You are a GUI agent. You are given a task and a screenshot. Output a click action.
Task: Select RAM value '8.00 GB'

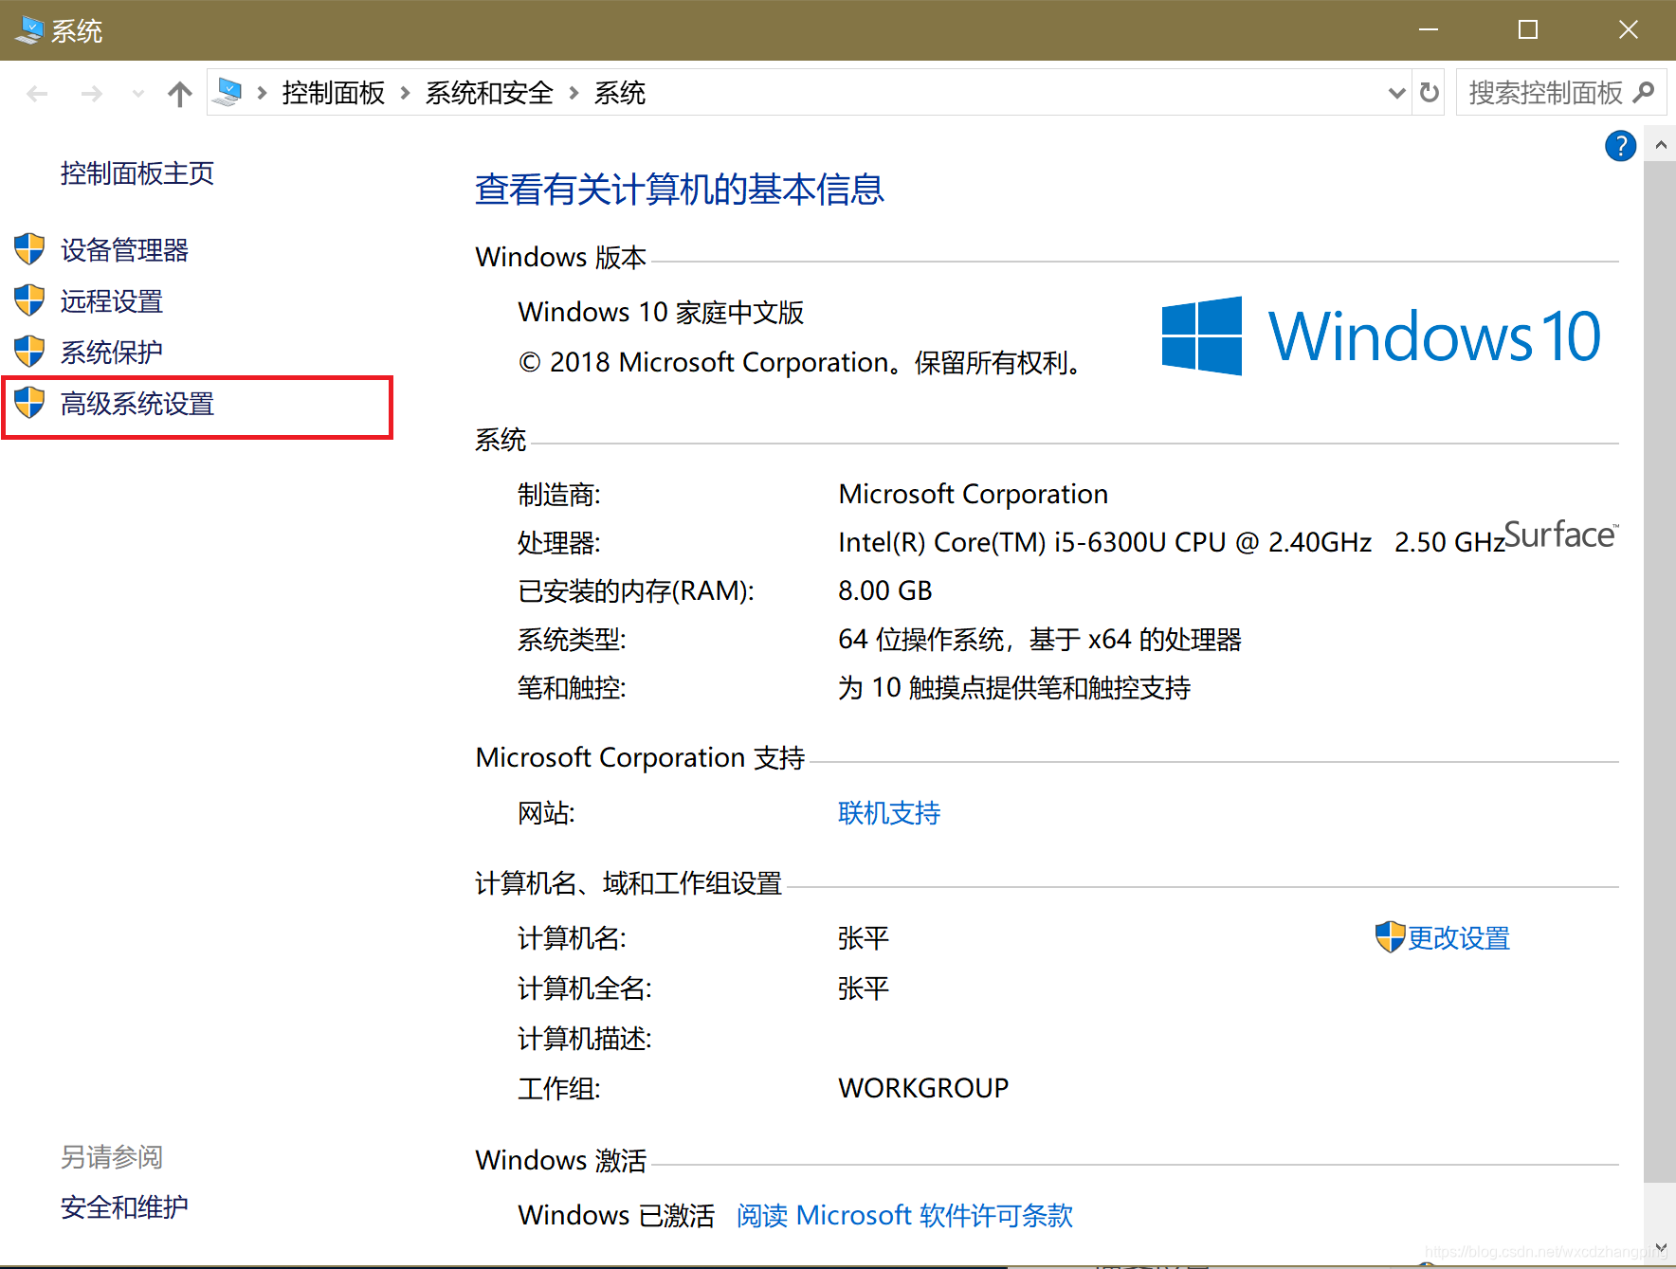point(885,590)
